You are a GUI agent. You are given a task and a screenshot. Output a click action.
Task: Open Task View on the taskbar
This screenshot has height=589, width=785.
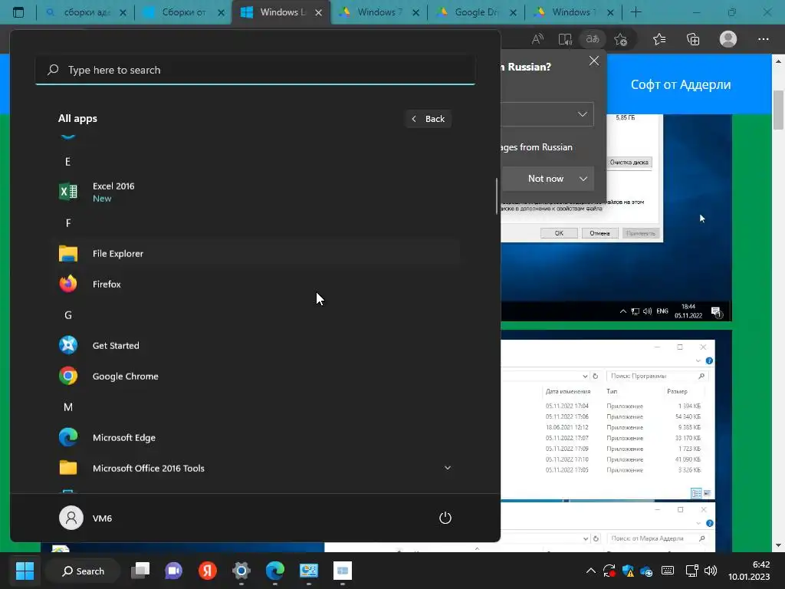tap(140, 571)
